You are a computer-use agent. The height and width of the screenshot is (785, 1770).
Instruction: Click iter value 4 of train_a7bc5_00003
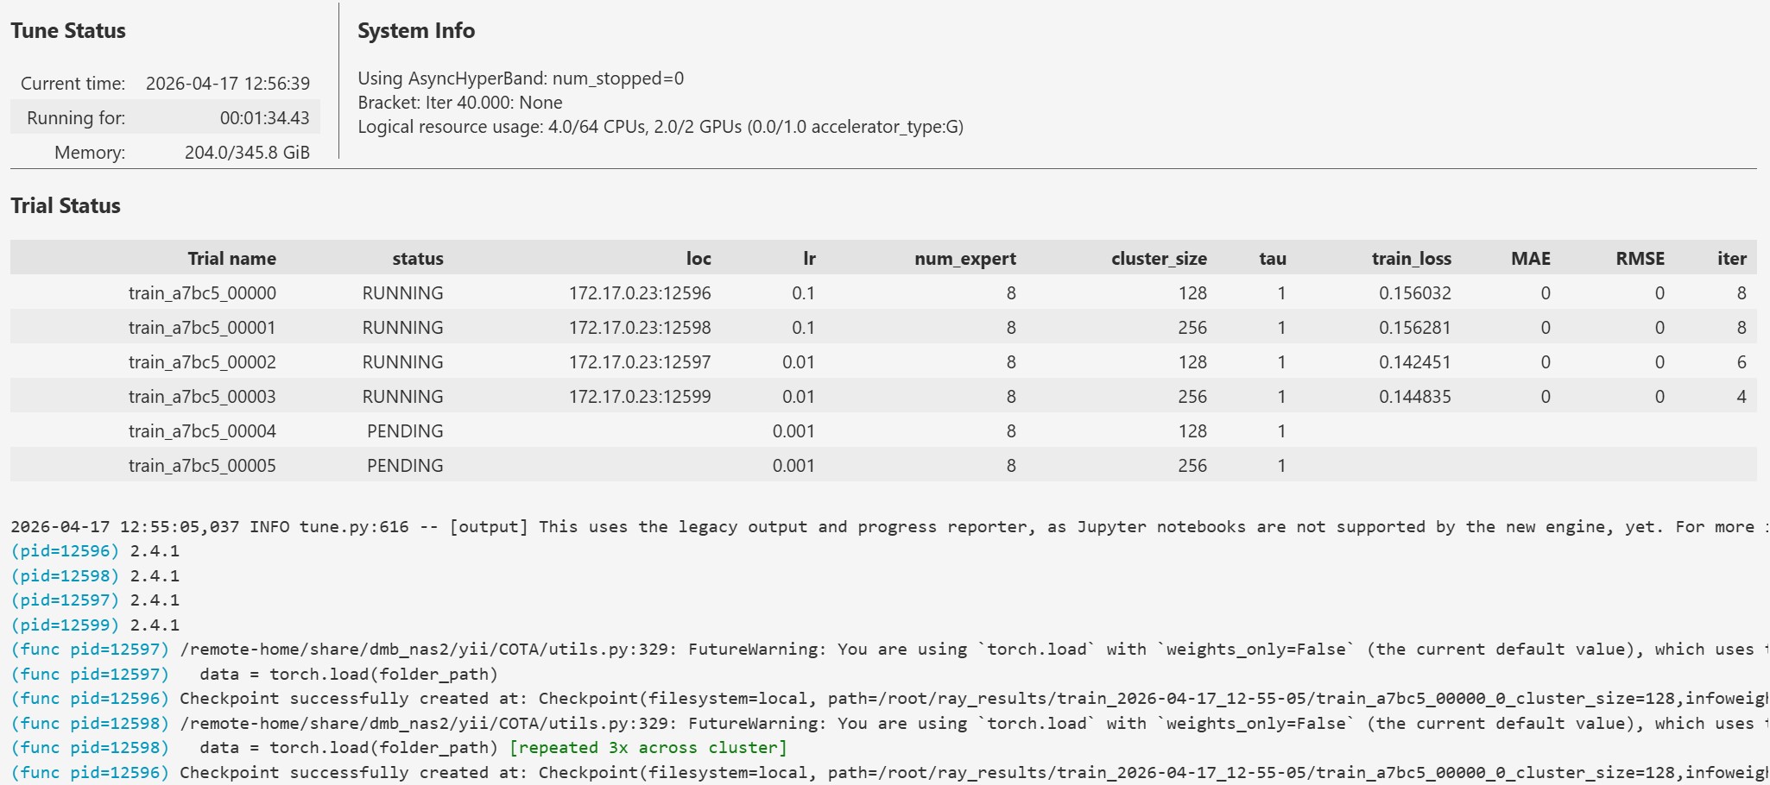click(1742, 397)
